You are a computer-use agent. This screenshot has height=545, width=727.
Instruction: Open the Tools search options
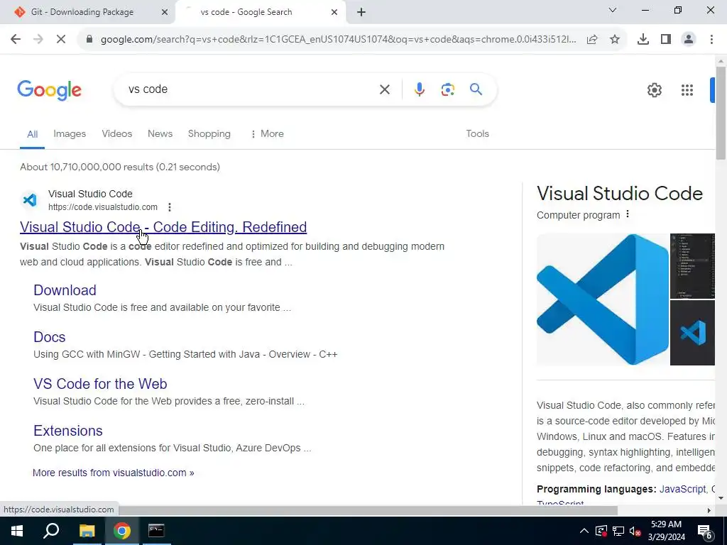(x=478, y=134)
